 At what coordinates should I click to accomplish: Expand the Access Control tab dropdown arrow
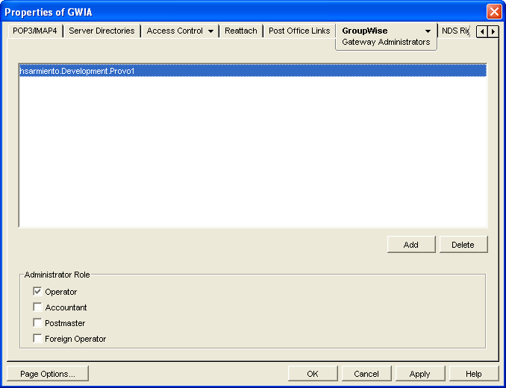(211, 31)
